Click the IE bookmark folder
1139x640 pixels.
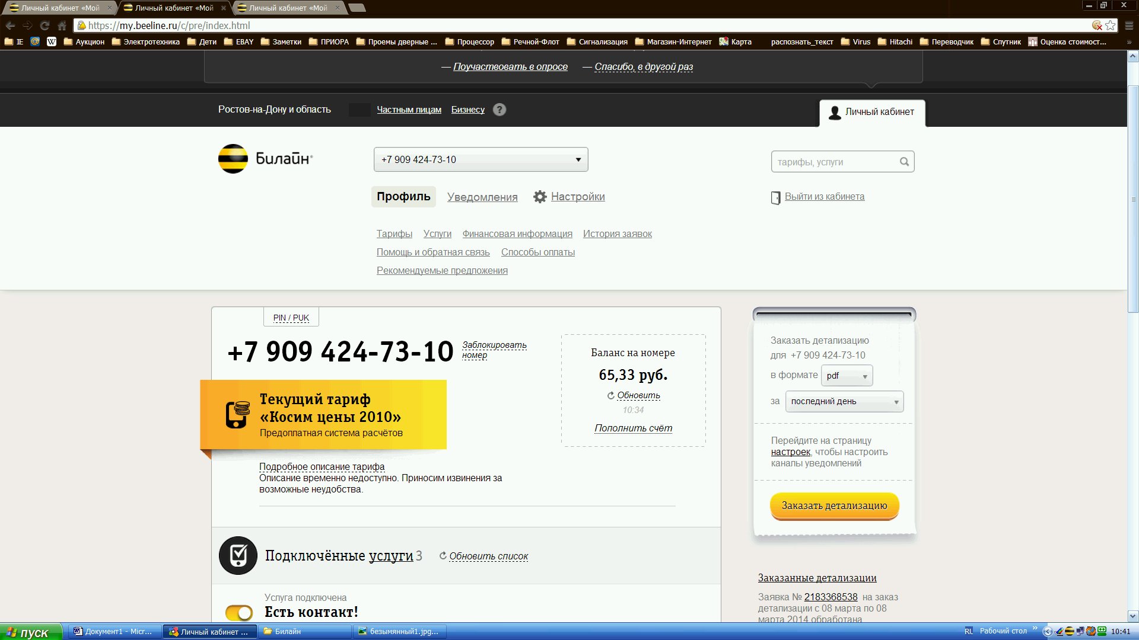(x=14, y=41)
